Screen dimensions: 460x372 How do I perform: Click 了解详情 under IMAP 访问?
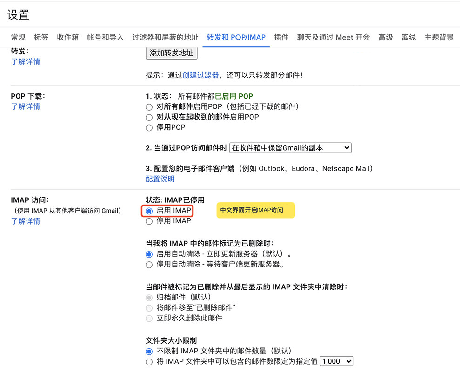coord(25,221)
